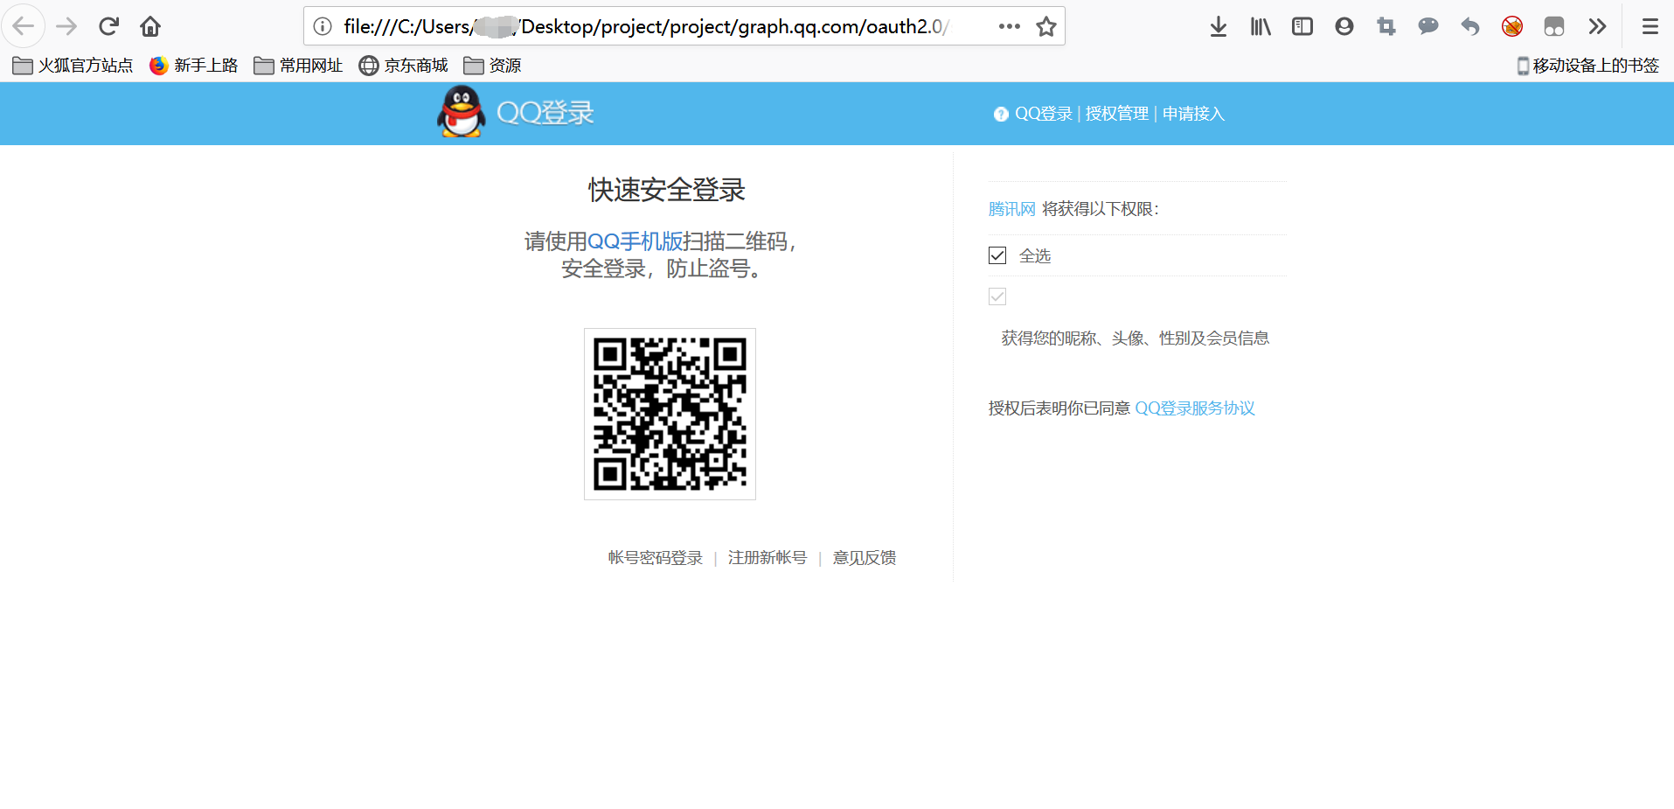Open the Downloads panel
Image resolution: width=1674 pixels, height=809 pixels.
tap(1218, 26)
